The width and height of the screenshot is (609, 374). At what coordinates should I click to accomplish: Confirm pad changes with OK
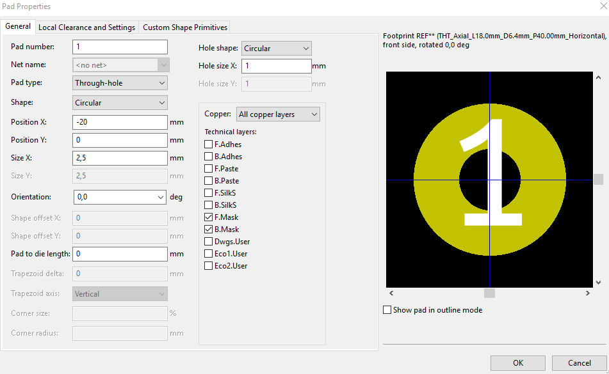pos(517,362)
